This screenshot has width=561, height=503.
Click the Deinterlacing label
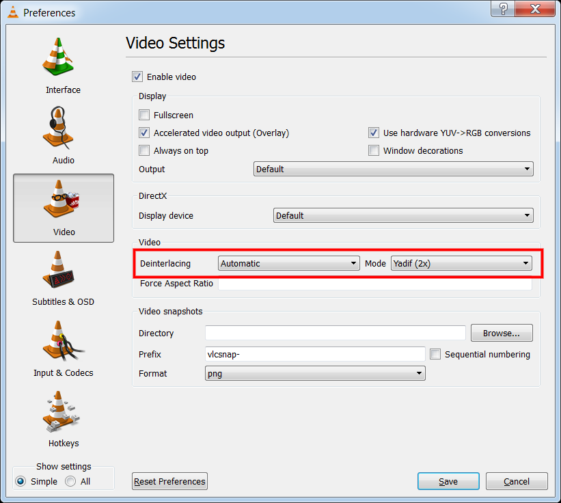point(165,264)
